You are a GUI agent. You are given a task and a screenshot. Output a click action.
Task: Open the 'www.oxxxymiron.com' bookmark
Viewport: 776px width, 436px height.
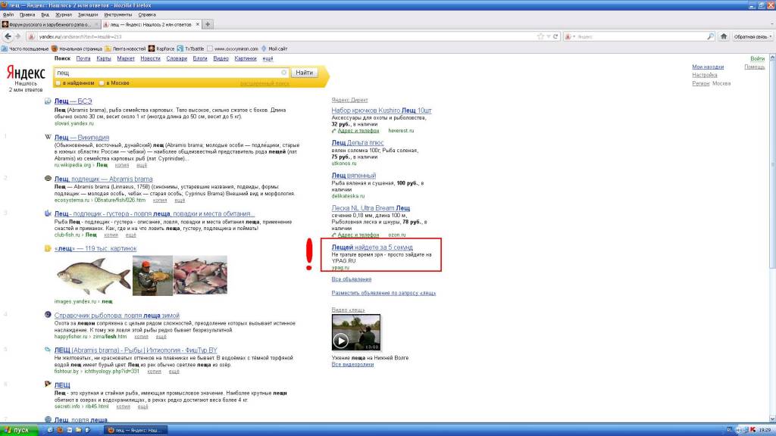(233, 49)
